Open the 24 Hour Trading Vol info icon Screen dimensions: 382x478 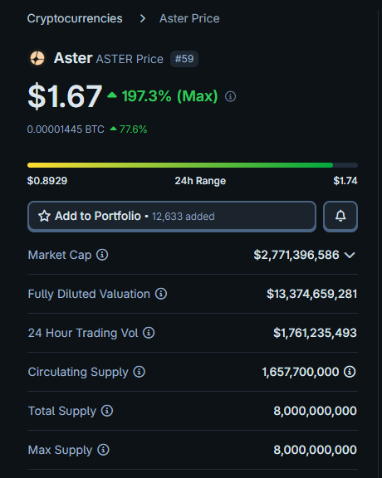pyautogui.click(x=149, y=333)
